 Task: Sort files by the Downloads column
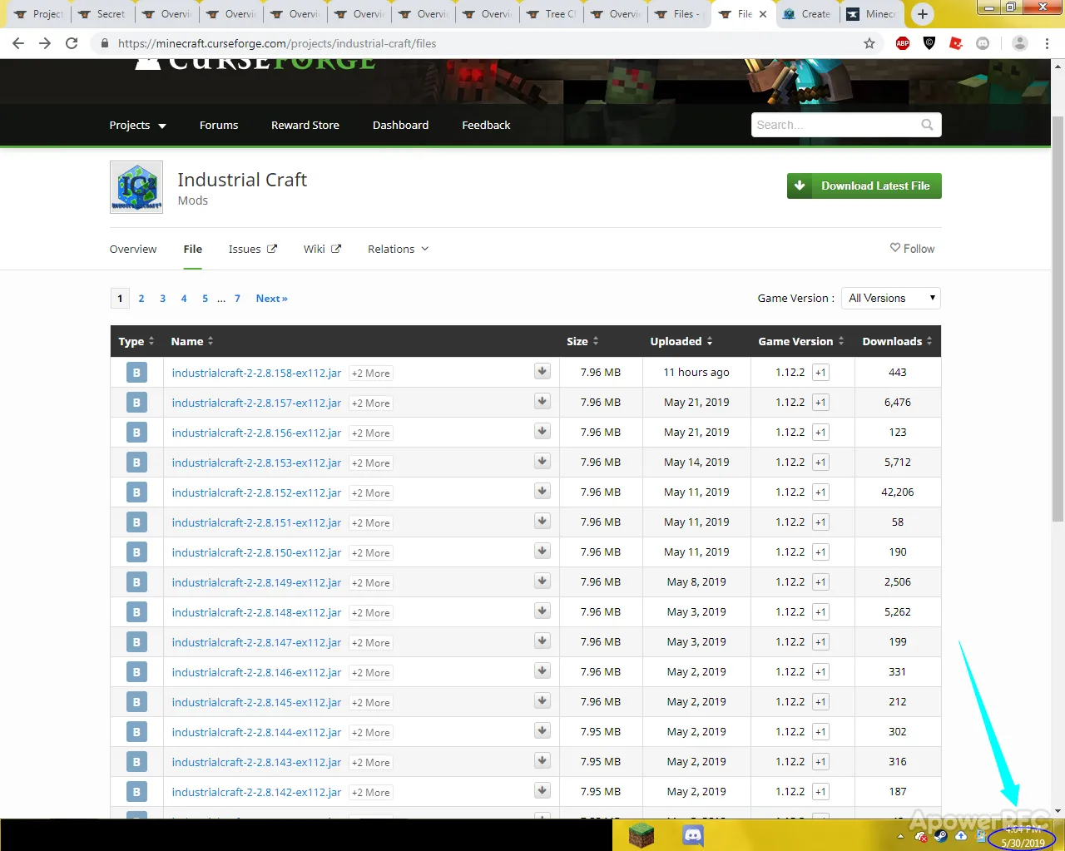point(897,341)
